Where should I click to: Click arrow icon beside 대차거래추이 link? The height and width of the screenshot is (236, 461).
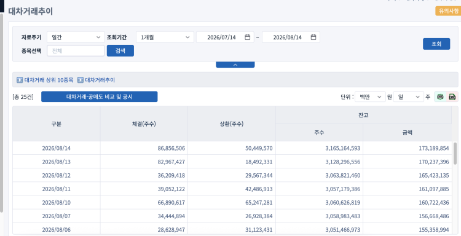(81, 80)
